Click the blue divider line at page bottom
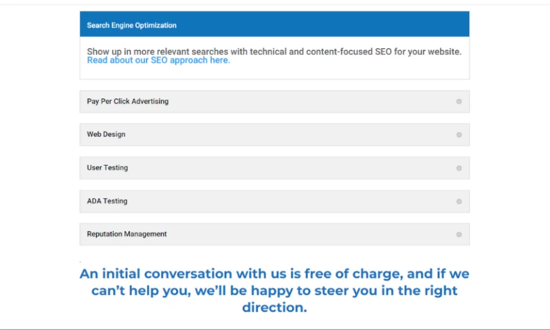This screenshot has height=330, width=550. point(275,329)
